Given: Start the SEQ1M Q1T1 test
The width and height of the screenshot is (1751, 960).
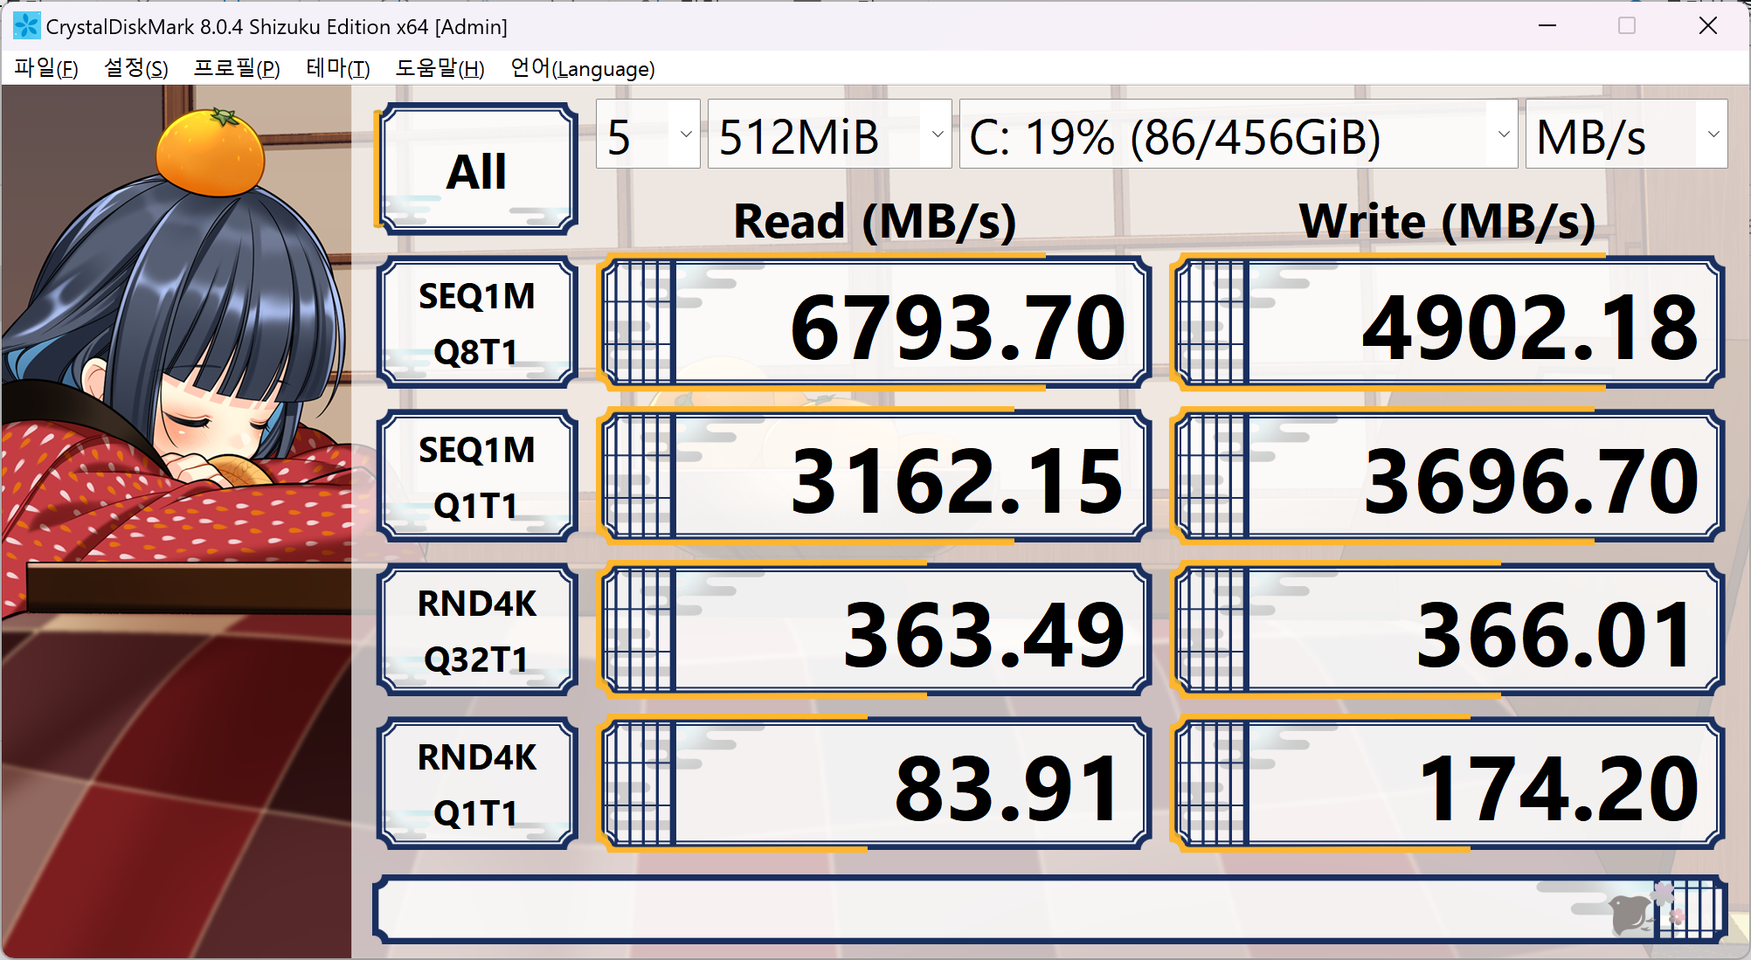Looking at the screenshot, I should 477,477.
